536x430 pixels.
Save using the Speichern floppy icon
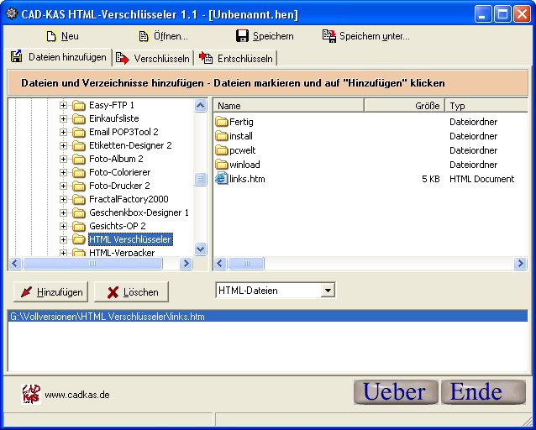pos(242,36)
